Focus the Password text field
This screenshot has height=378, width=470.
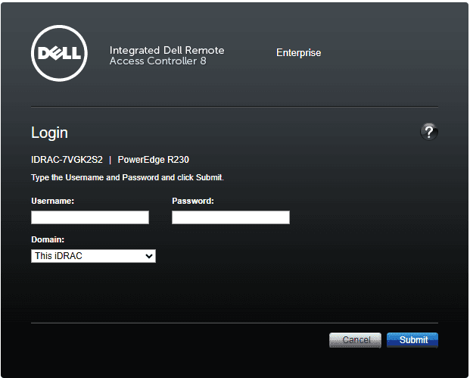pyautogui.click(x=231, y=217)
